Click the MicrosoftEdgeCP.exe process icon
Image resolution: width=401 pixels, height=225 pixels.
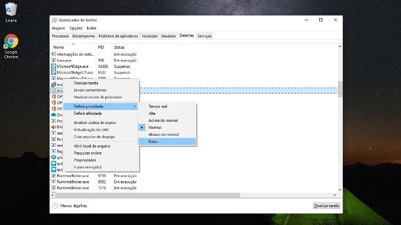click(x=53, y=72)
